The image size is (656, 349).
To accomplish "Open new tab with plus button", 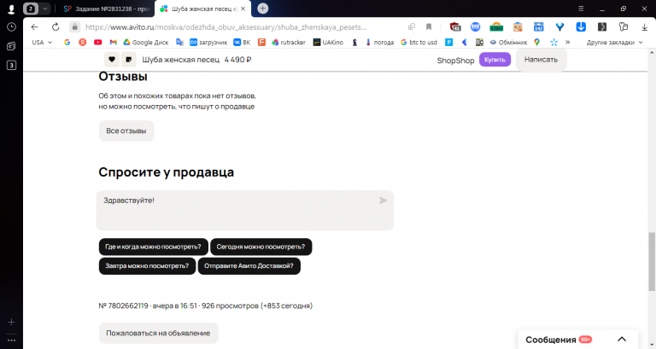I will 263,9.
